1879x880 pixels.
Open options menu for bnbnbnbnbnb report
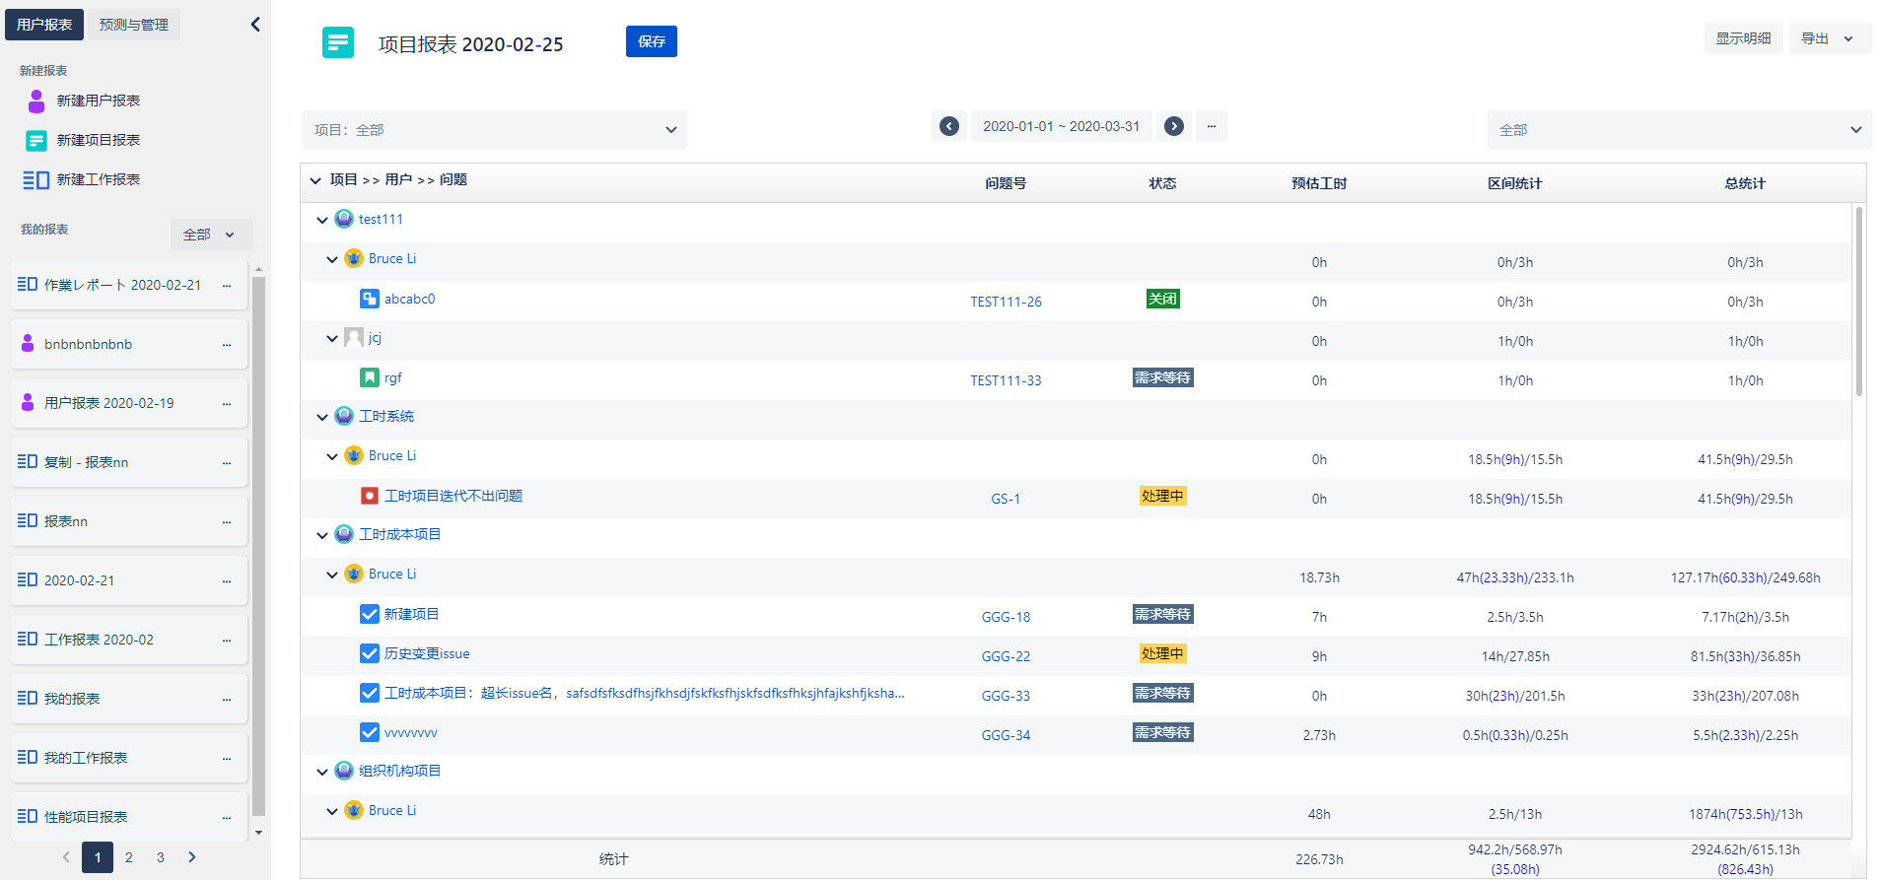pyautogui.click(x=227, y=345)
